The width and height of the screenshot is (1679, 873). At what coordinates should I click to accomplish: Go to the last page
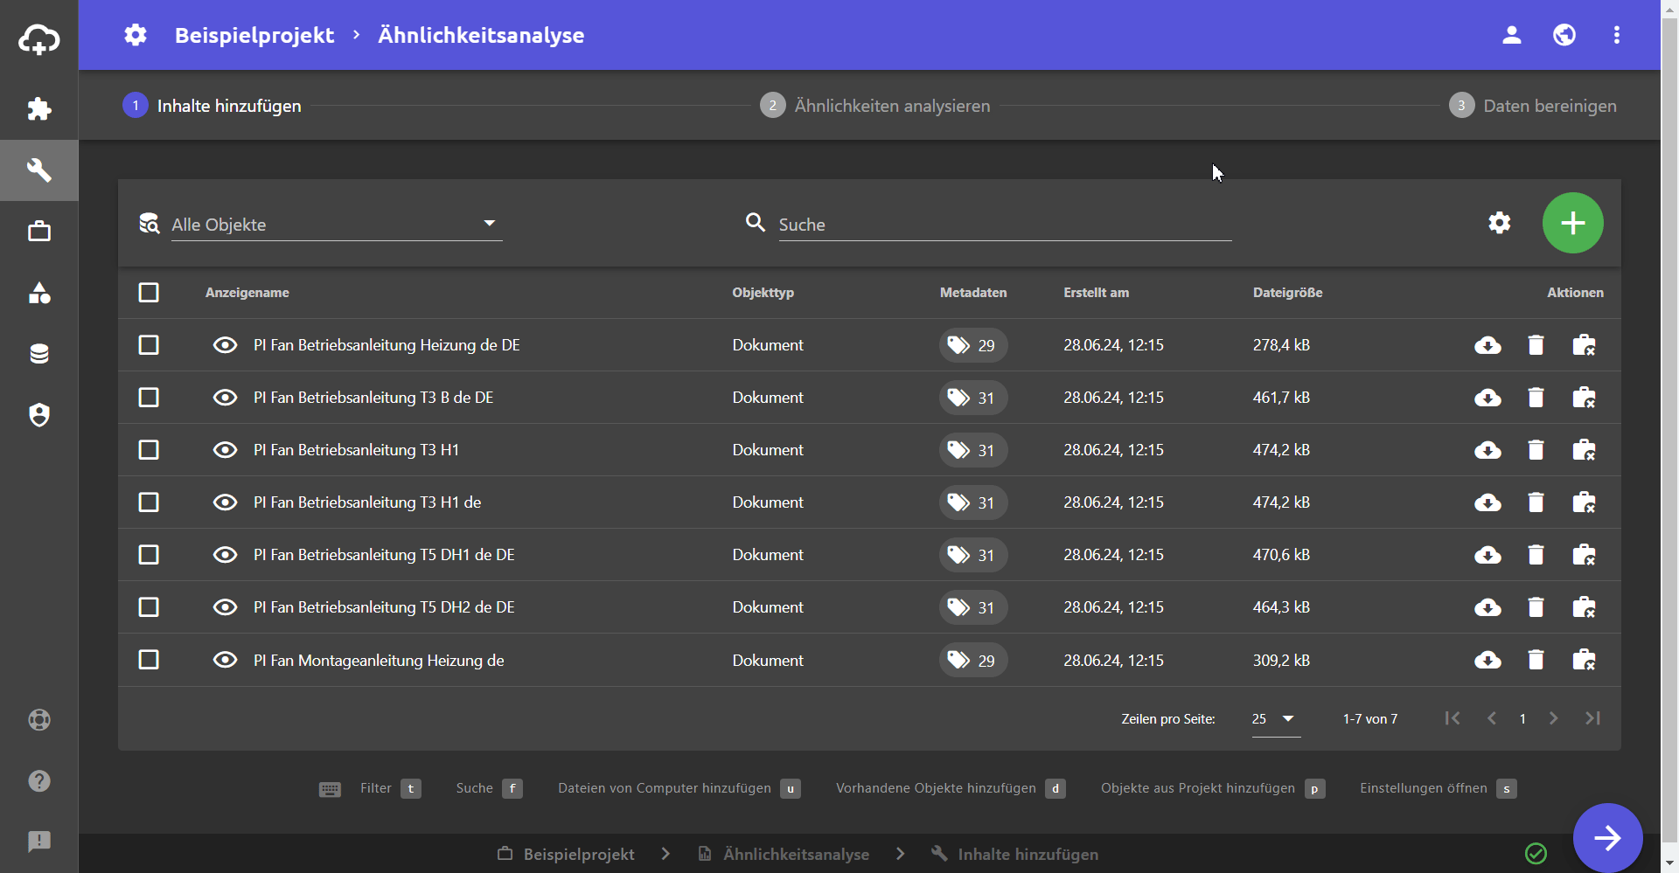coord(1592,718)
